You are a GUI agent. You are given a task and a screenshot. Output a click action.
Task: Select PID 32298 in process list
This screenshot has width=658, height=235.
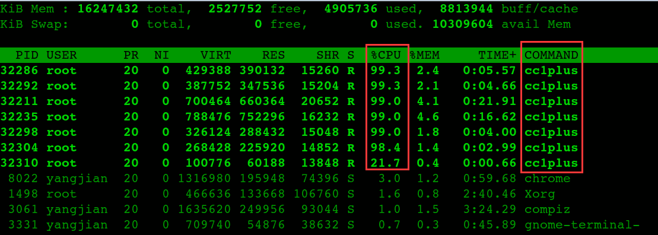pyautogui.click(x=20, y=132)
